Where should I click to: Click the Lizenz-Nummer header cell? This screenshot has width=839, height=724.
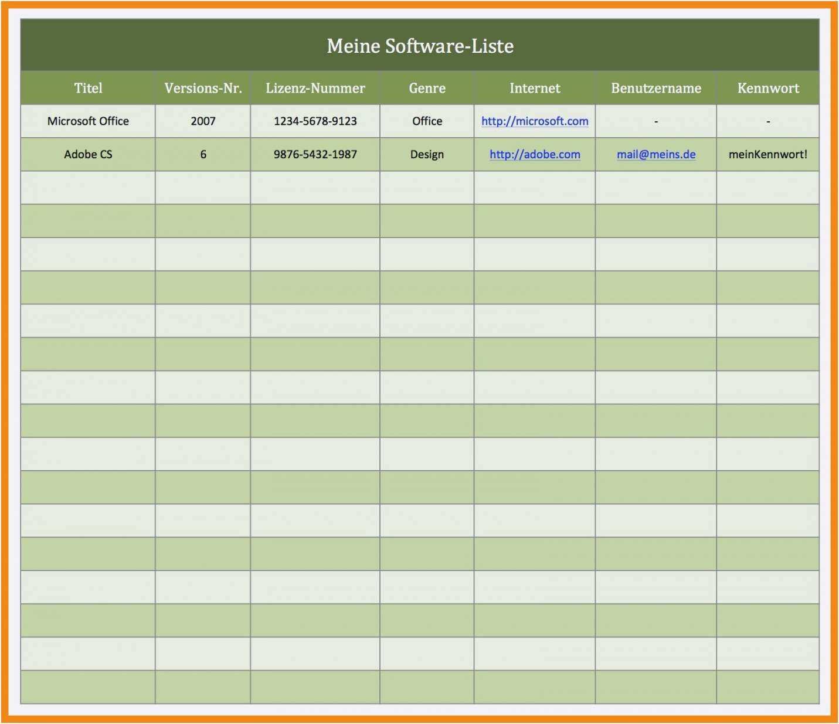tap(315, 89)
